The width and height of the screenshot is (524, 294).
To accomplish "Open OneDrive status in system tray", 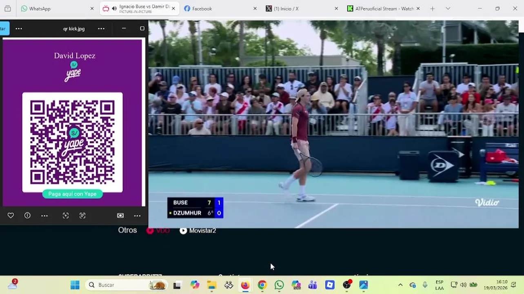I will [x=413, y=285].
